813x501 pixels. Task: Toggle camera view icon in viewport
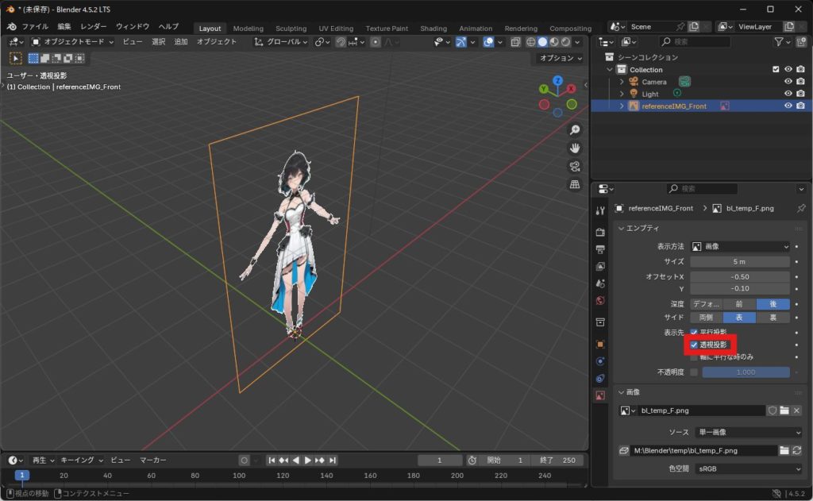click(574, 166)
